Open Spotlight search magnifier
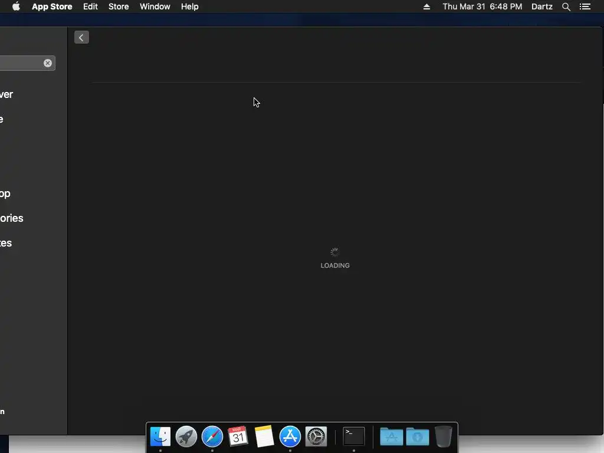This screenshot has width=604, height=453. pos(566,6)
